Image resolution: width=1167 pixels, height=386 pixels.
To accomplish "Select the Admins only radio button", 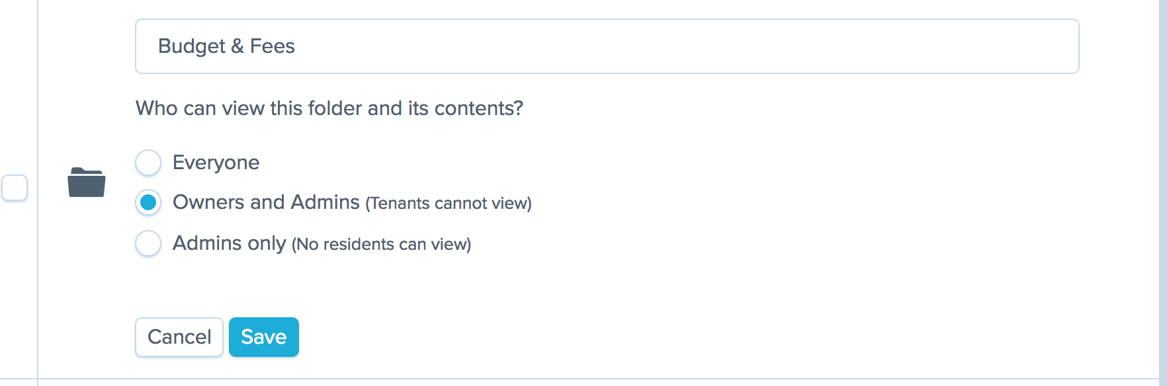I will 148,243.
